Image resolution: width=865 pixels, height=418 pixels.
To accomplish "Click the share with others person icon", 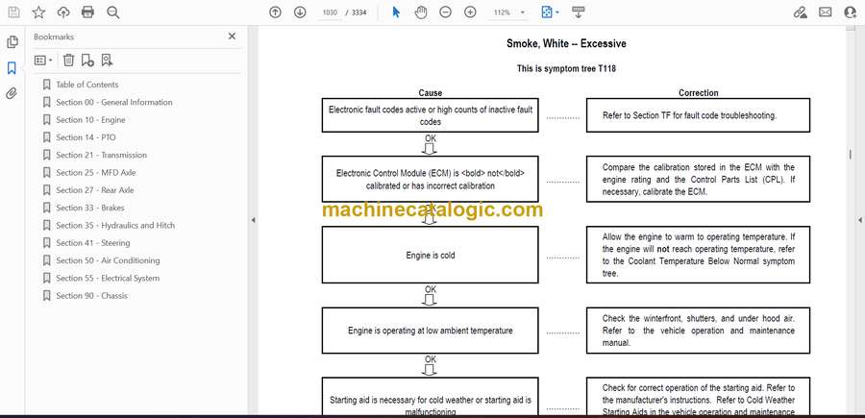I will [x=851, y=12].
